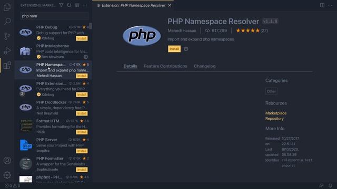Image resolution: width=337 pixels, height=189 pixels.
Task: Click the extensions list scrollbar
Action: 91,26
